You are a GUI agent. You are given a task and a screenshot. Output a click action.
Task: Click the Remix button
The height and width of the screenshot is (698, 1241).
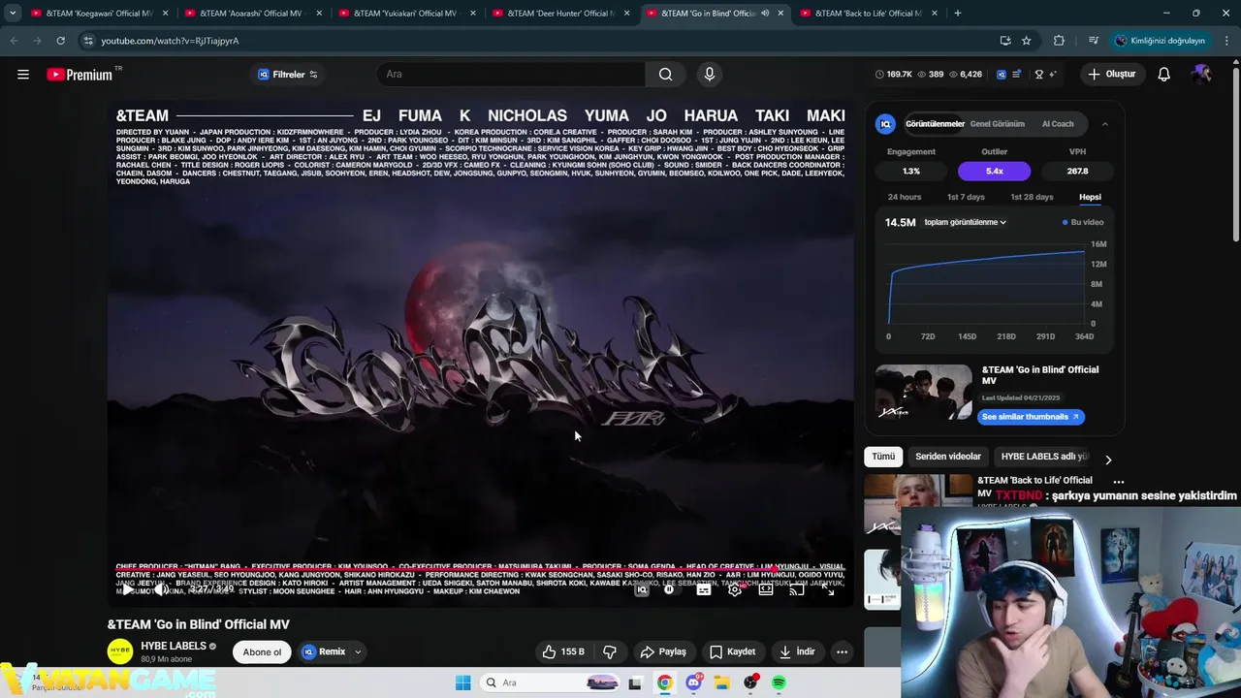324,651
